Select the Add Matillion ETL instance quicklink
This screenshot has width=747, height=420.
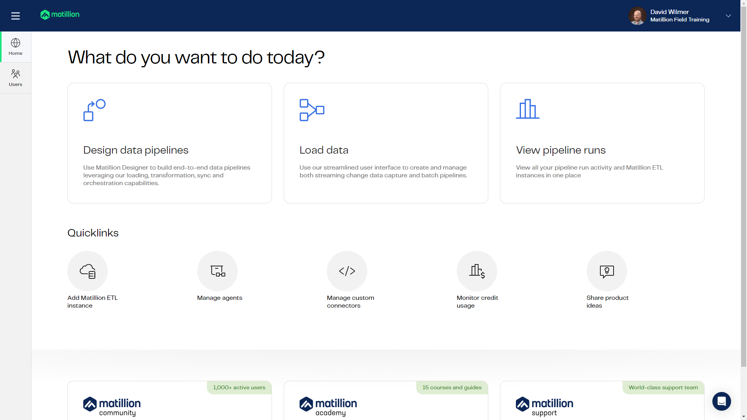88,271
